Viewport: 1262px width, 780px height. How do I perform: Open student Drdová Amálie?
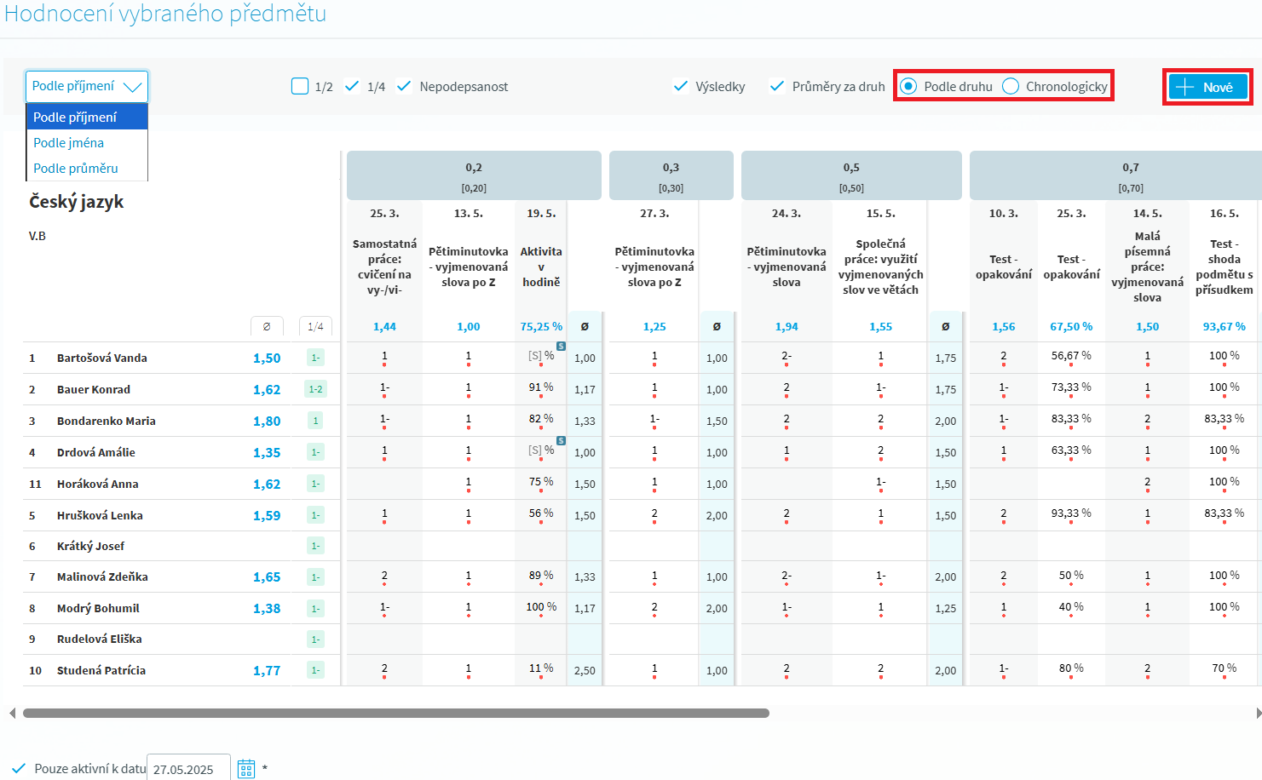tap(96, 452)
